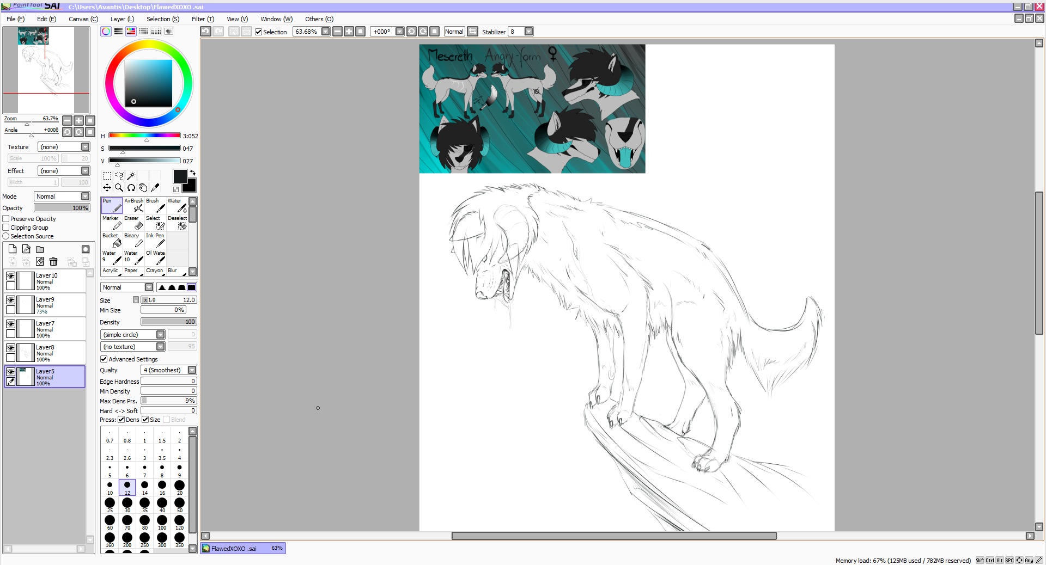Choose the rectangular selection tool

[107, 176]
